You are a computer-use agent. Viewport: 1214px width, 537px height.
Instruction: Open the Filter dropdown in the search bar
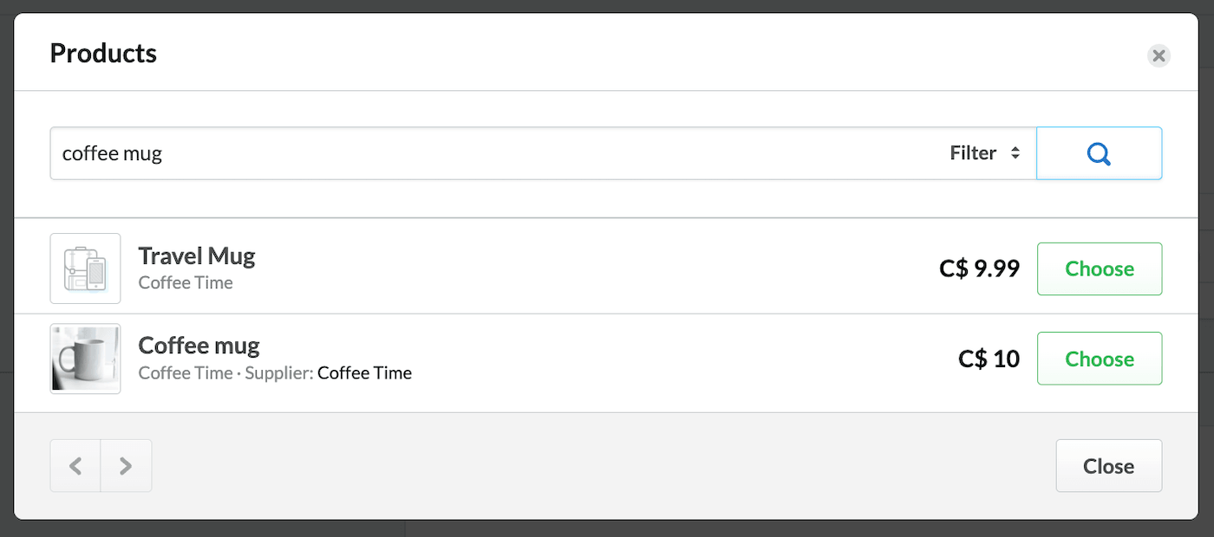click(985, 153)
